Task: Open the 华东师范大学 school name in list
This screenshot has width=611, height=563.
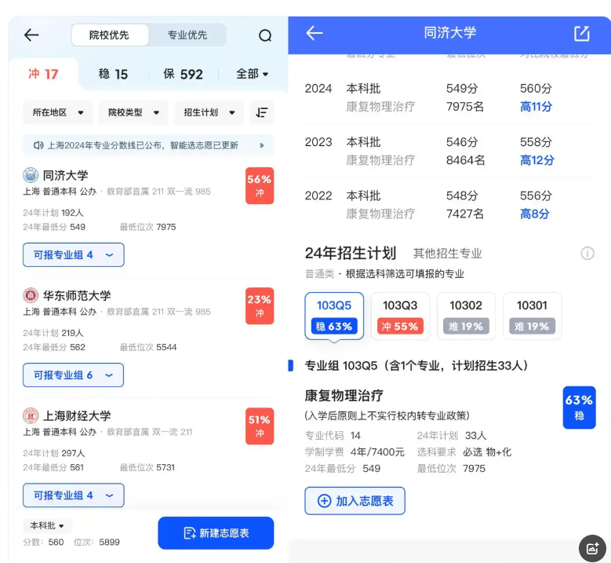Action: coord(77,295)
